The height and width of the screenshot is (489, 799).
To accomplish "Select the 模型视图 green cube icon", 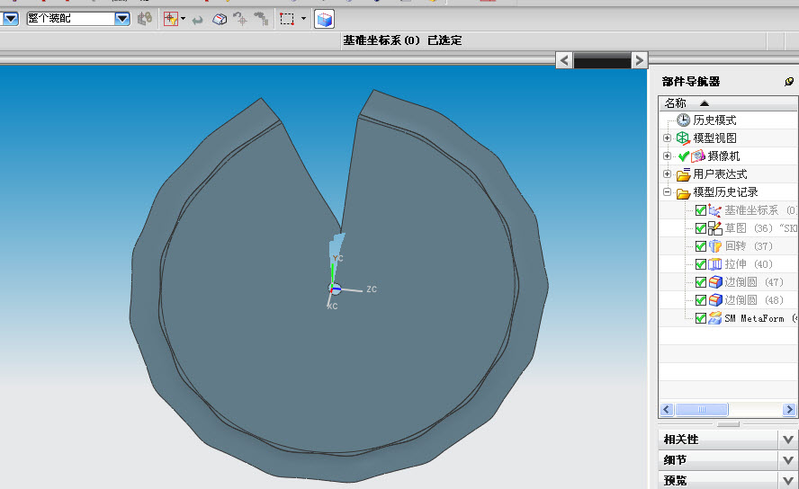I will [x=683, y=138].
